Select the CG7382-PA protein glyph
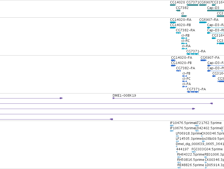This screenshot has width=224, height=169. click(x=178, y=71)
